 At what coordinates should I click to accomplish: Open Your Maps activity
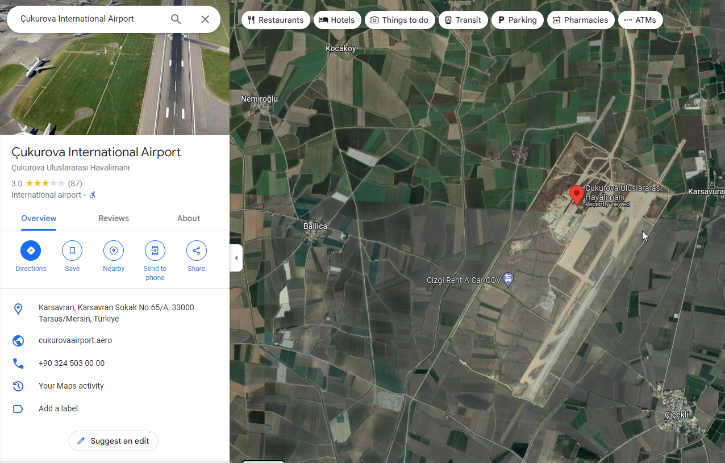click(x=71, y=386)
